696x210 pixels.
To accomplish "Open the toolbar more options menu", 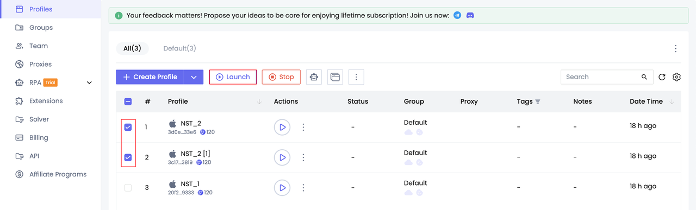I will [x=356, y=77].
